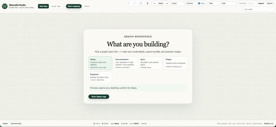The width and height of the screenshot is (276, 127).
Task: Click the "0 nodes" status entry
Action: click(97, 124)
